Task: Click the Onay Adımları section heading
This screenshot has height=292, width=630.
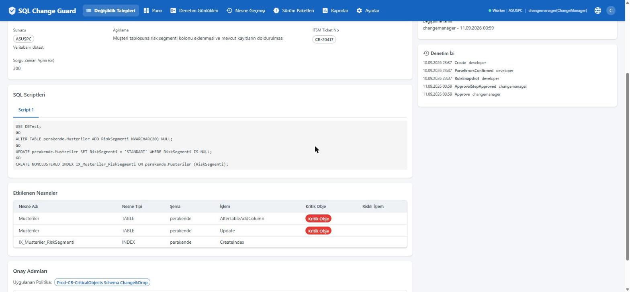Action: point(30,271)
